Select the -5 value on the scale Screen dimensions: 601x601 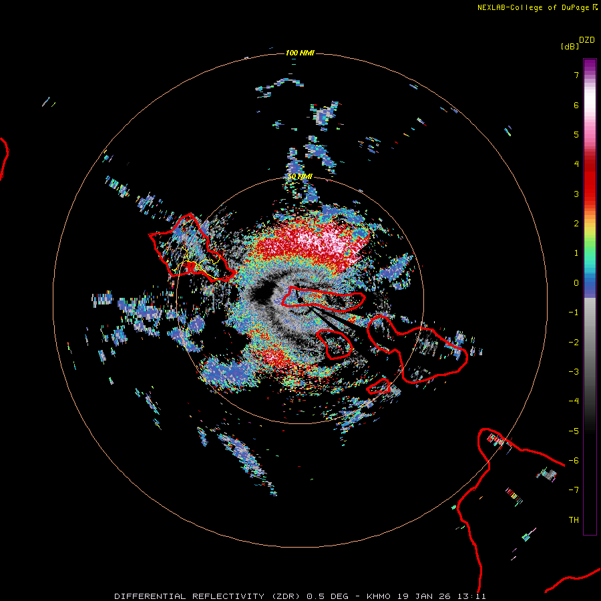[574, 431]
